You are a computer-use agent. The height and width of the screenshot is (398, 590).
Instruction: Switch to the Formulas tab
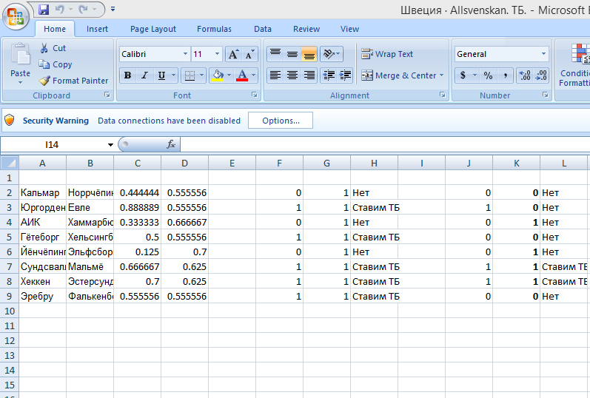(214, 29)
